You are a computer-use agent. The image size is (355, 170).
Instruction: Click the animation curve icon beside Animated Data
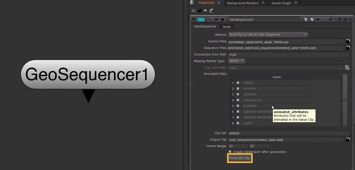pos(345,100)
